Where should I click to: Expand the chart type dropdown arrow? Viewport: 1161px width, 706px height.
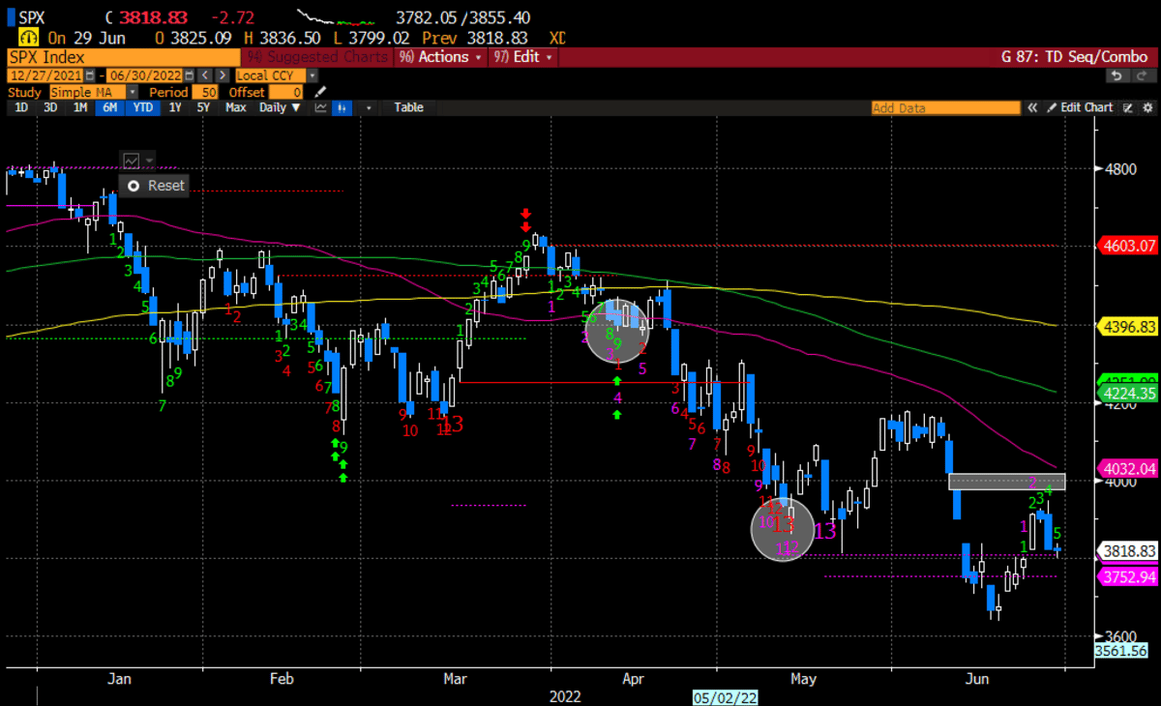pyautogui.click(x=370, y=107)
